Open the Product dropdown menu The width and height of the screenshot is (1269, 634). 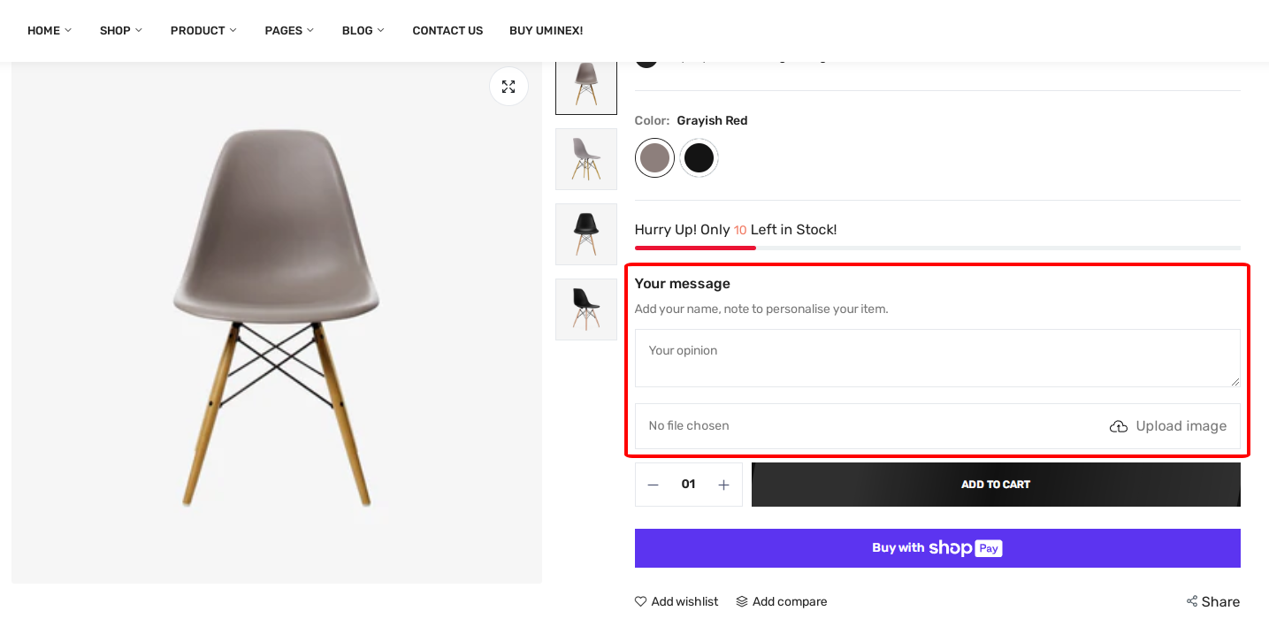203,31
